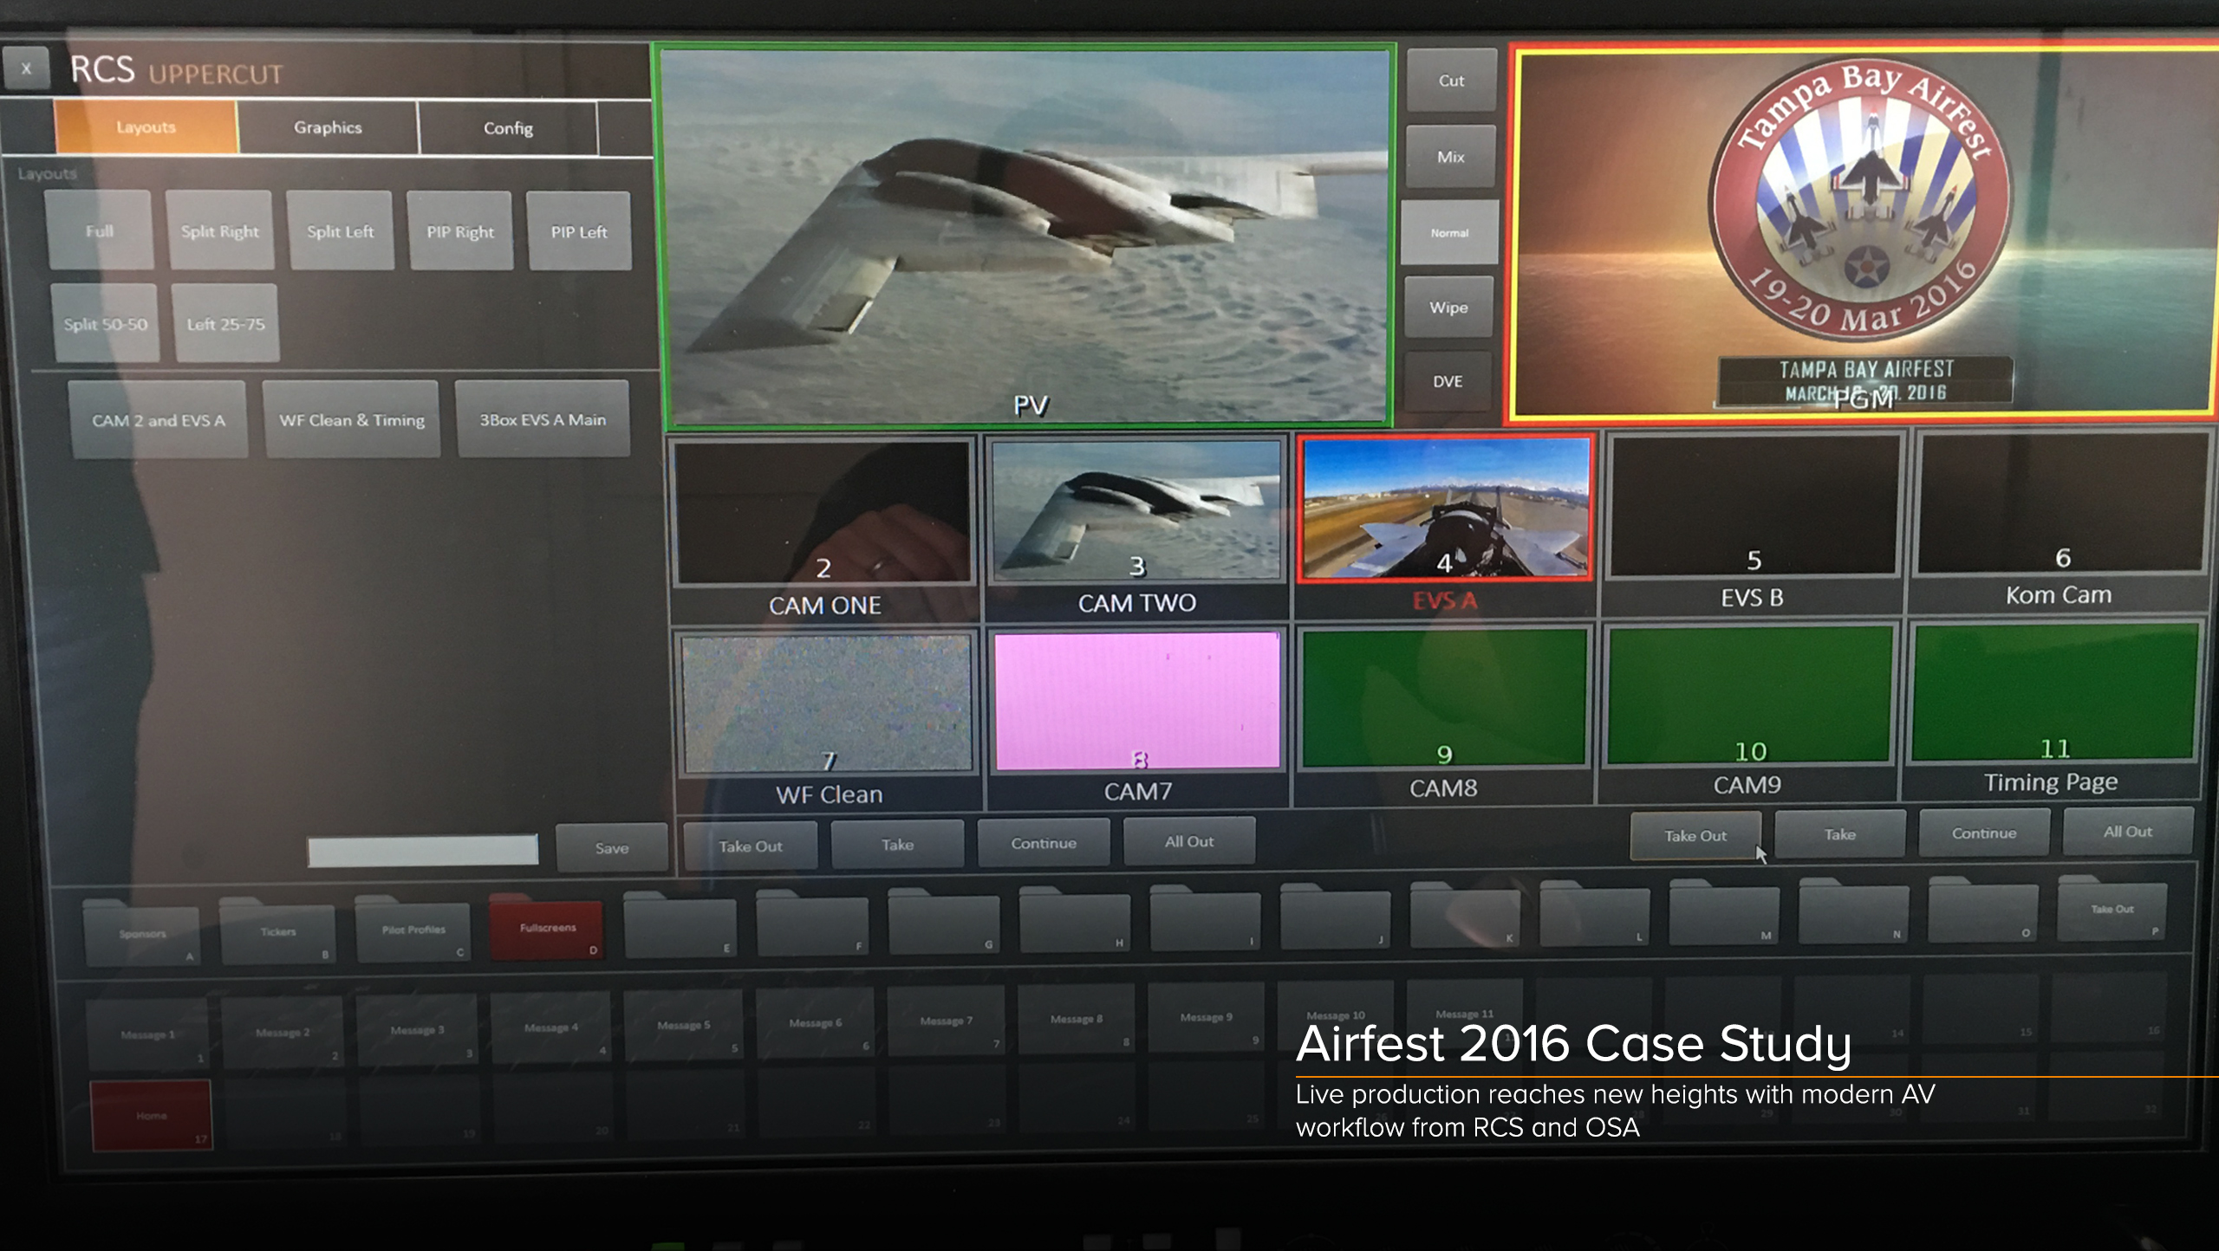Open empty folder K
The width and height of the screenshot is (2219, 1251).
coord(1465,914)
